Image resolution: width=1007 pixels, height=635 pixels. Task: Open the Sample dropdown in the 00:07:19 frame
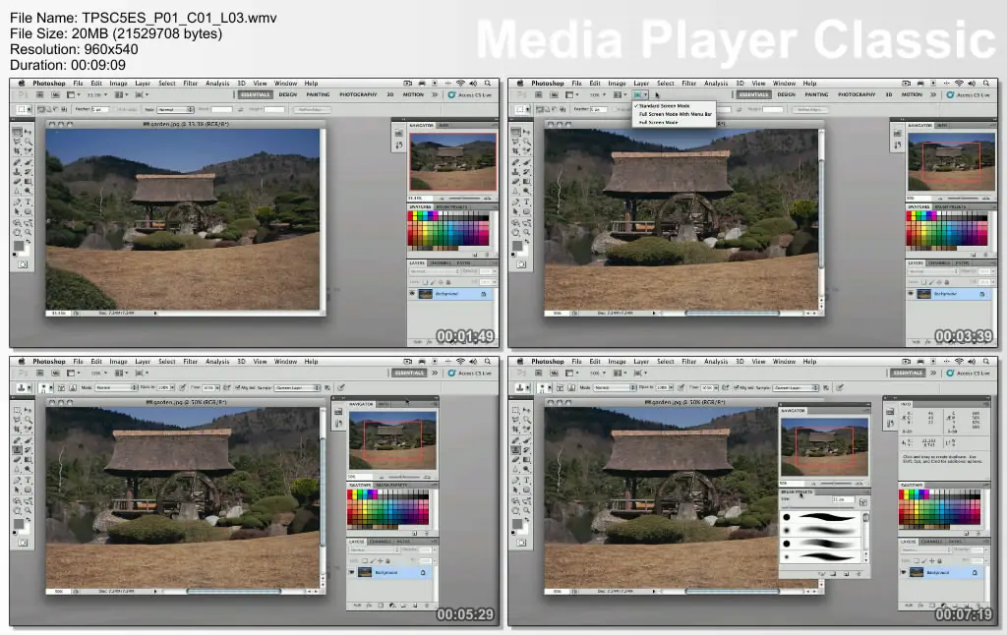[796, 388]
